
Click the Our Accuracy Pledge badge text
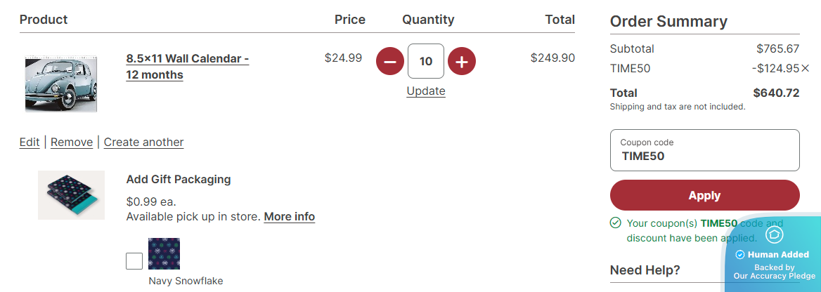774,276
